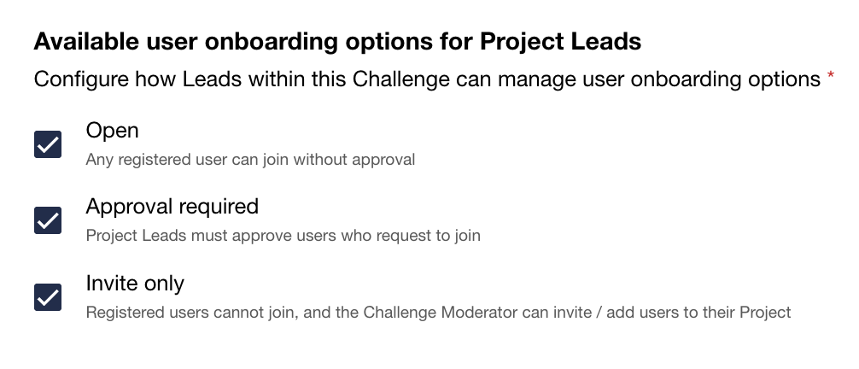Screen dimensions: 859x369
Task: Click the red required-field asterisk
Action: point(831,79)
